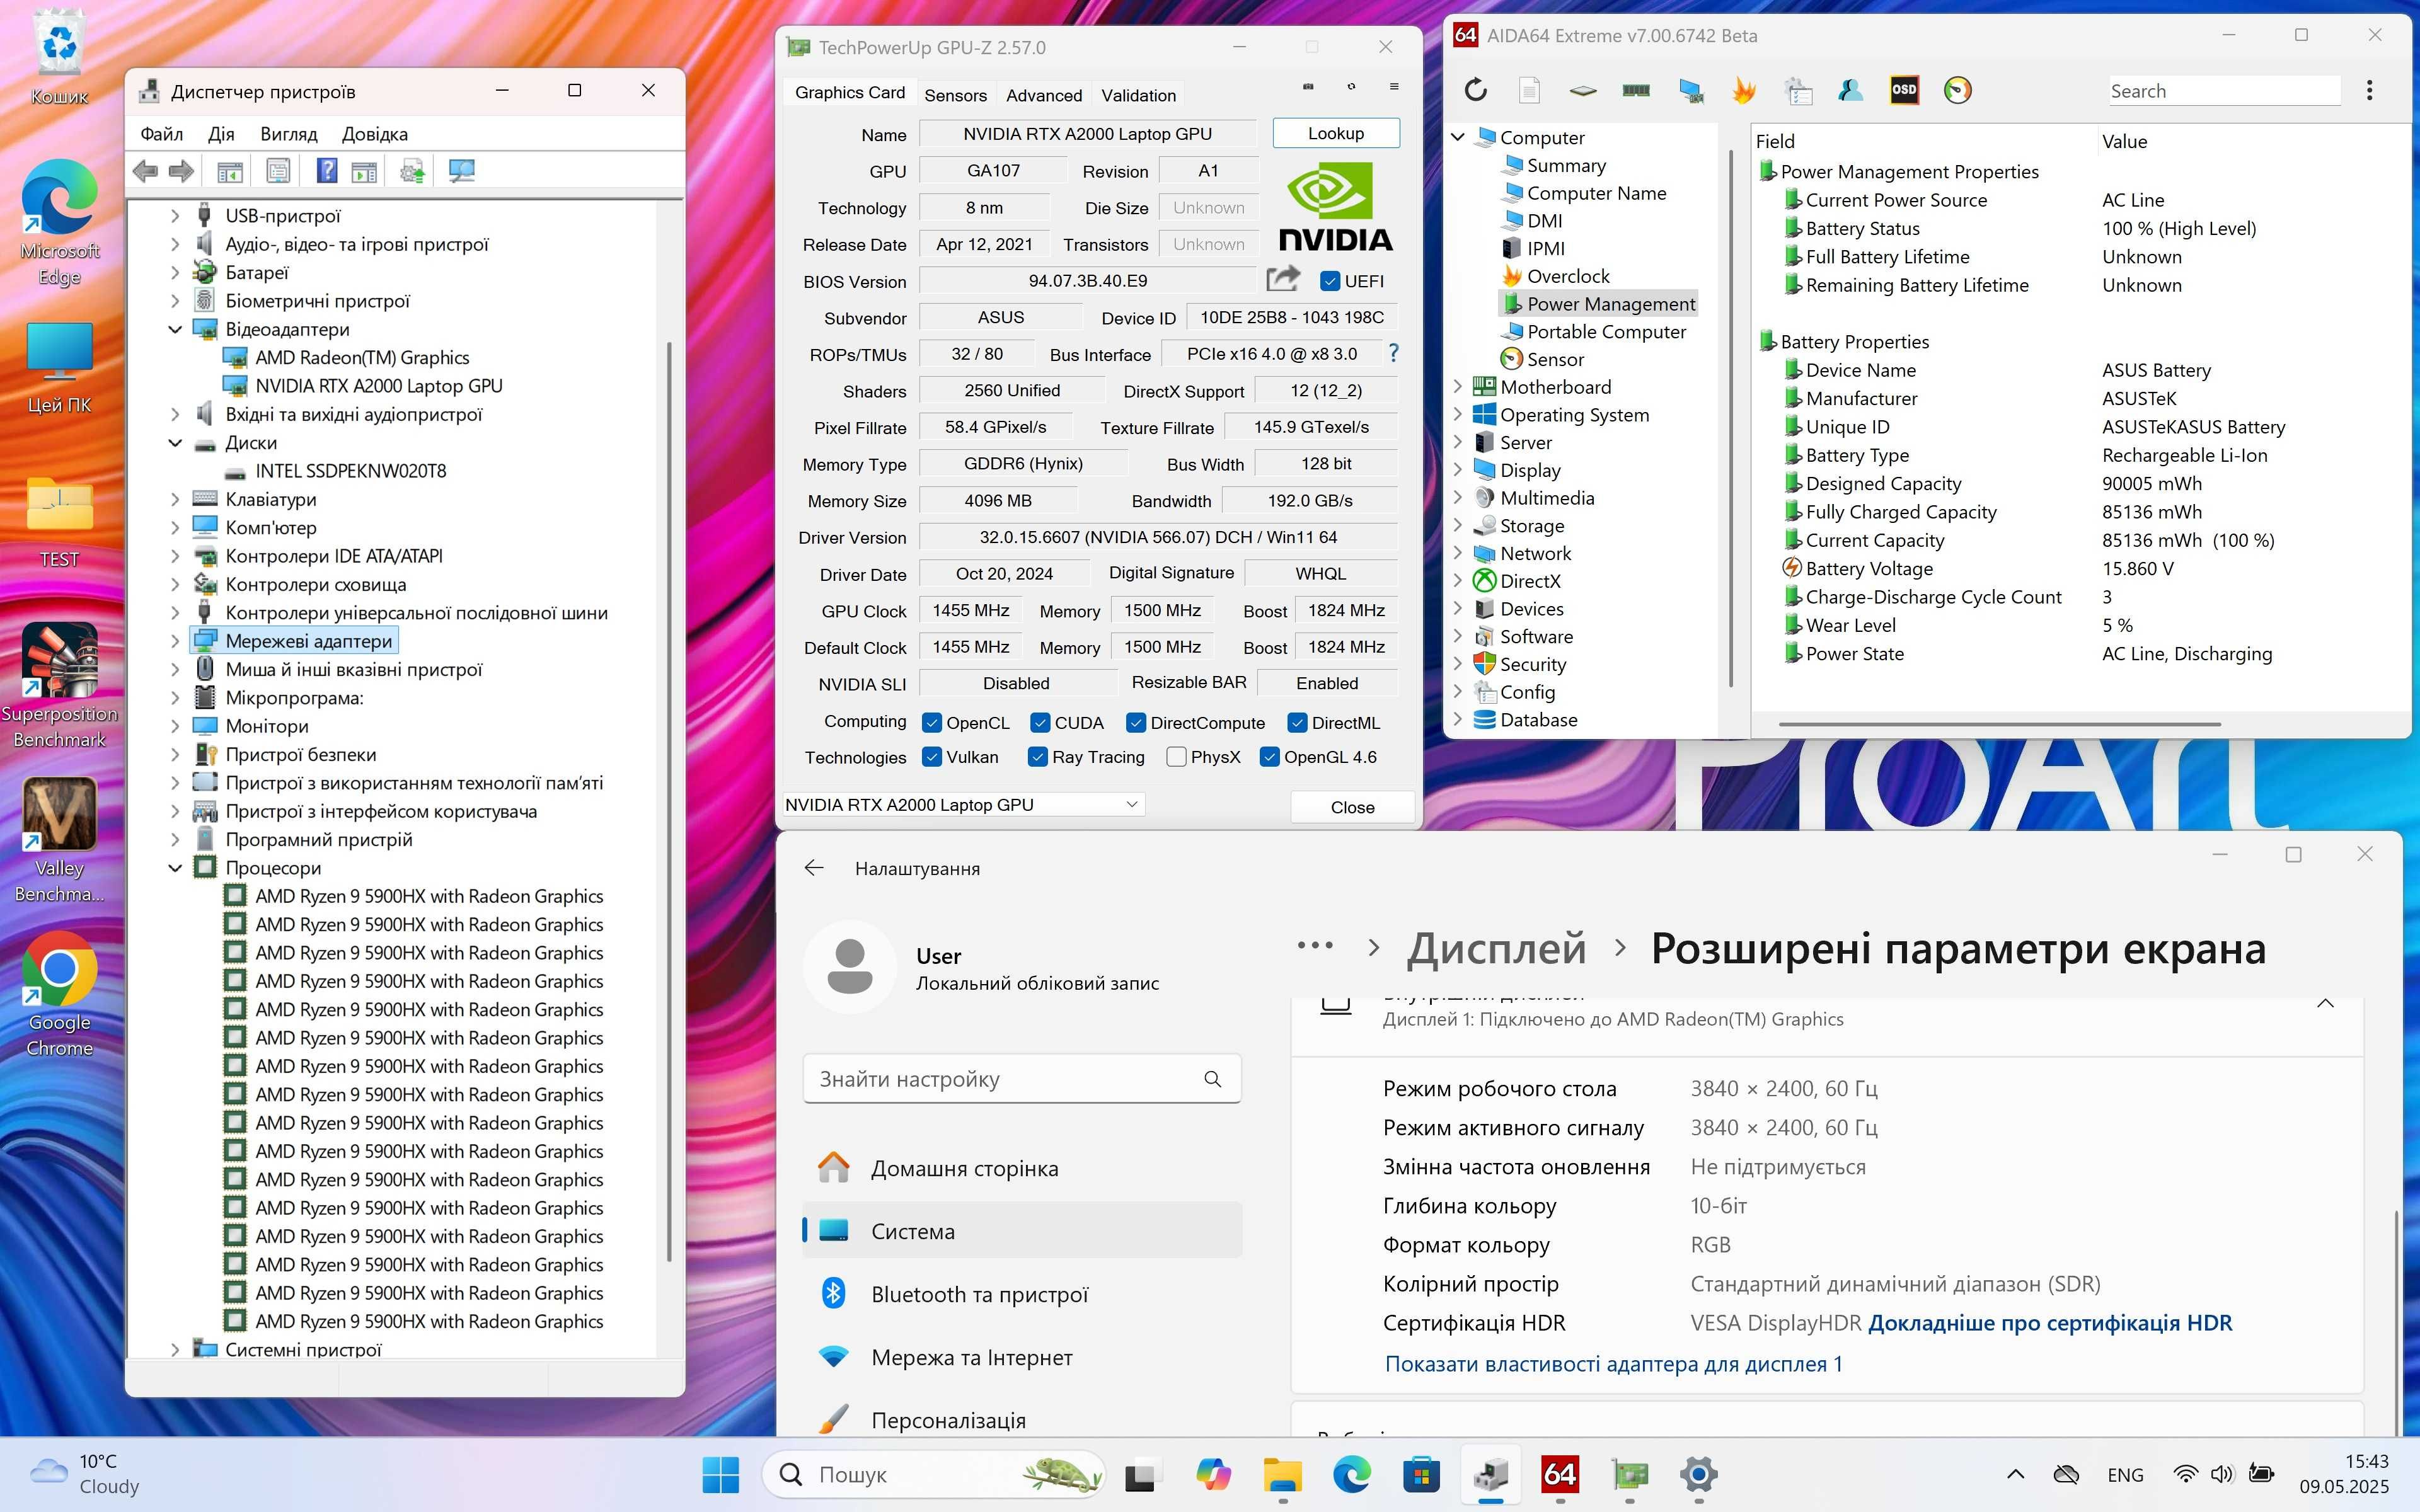Expand the Motherboard node in AIDA64
This screenshot has height=1512, width=2420.
[1457, 386]
